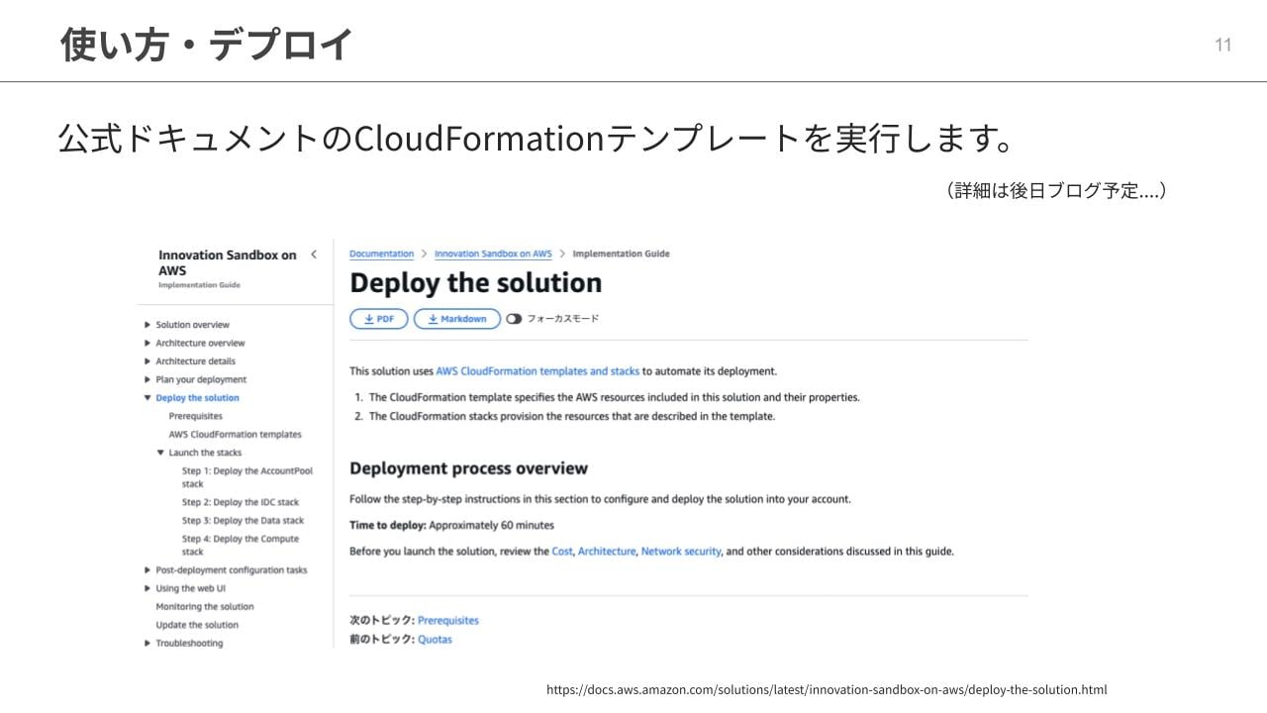Image resolution: width=1267 pixels, height=713 pixels.
Task: Click the docs.aws.amazon.com URL at slide bottom
Action: coord(827,690)
